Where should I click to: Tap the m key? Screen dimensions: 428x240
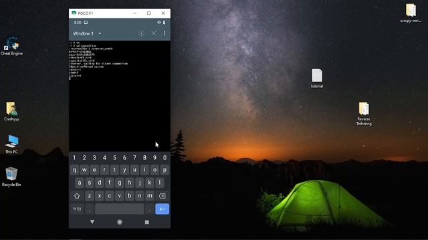(x=150, y=195)
